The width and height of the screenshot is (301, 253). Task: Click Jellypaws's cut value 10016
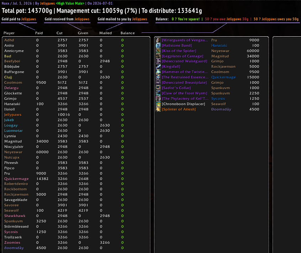64,115
